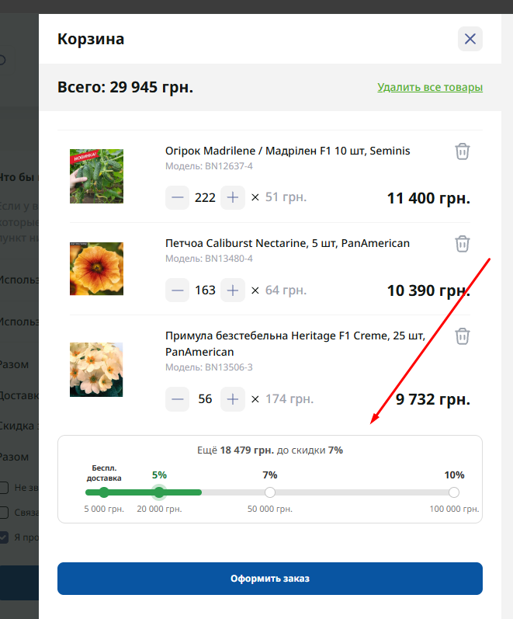Image resolution: width=513 pixels, height=619 pixels.
Task: Open the cream primula product thumbnail
Action: pyautogui.click(x=96, y=370)
